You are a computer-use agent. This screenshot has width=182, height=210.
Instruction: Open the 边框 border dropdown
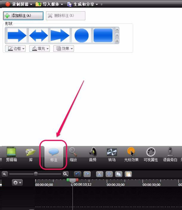15,48
